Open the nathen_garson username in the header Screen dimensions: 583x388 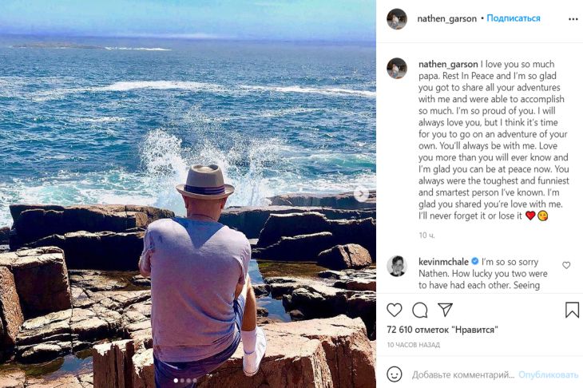pyautogui.click(x=446, y=18)
